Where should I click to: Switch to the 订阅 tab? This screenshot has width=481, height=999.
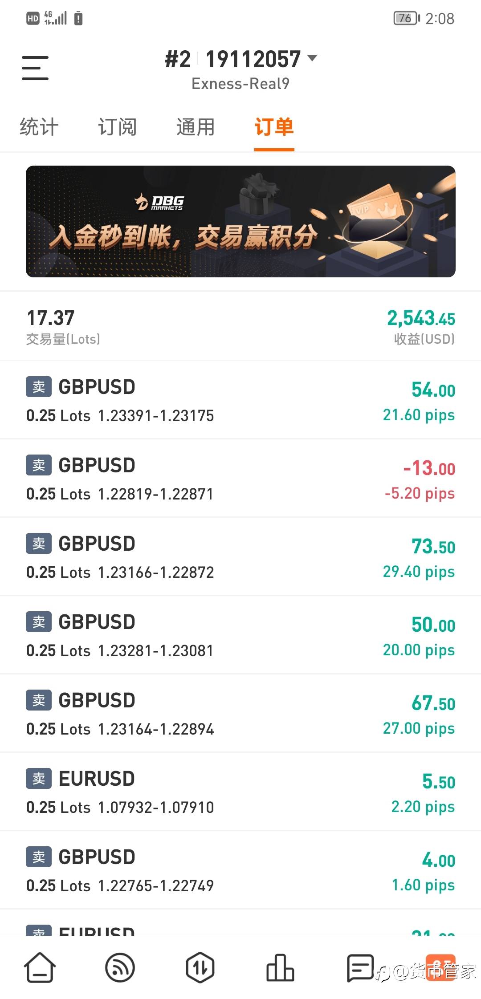pos(117,127)
